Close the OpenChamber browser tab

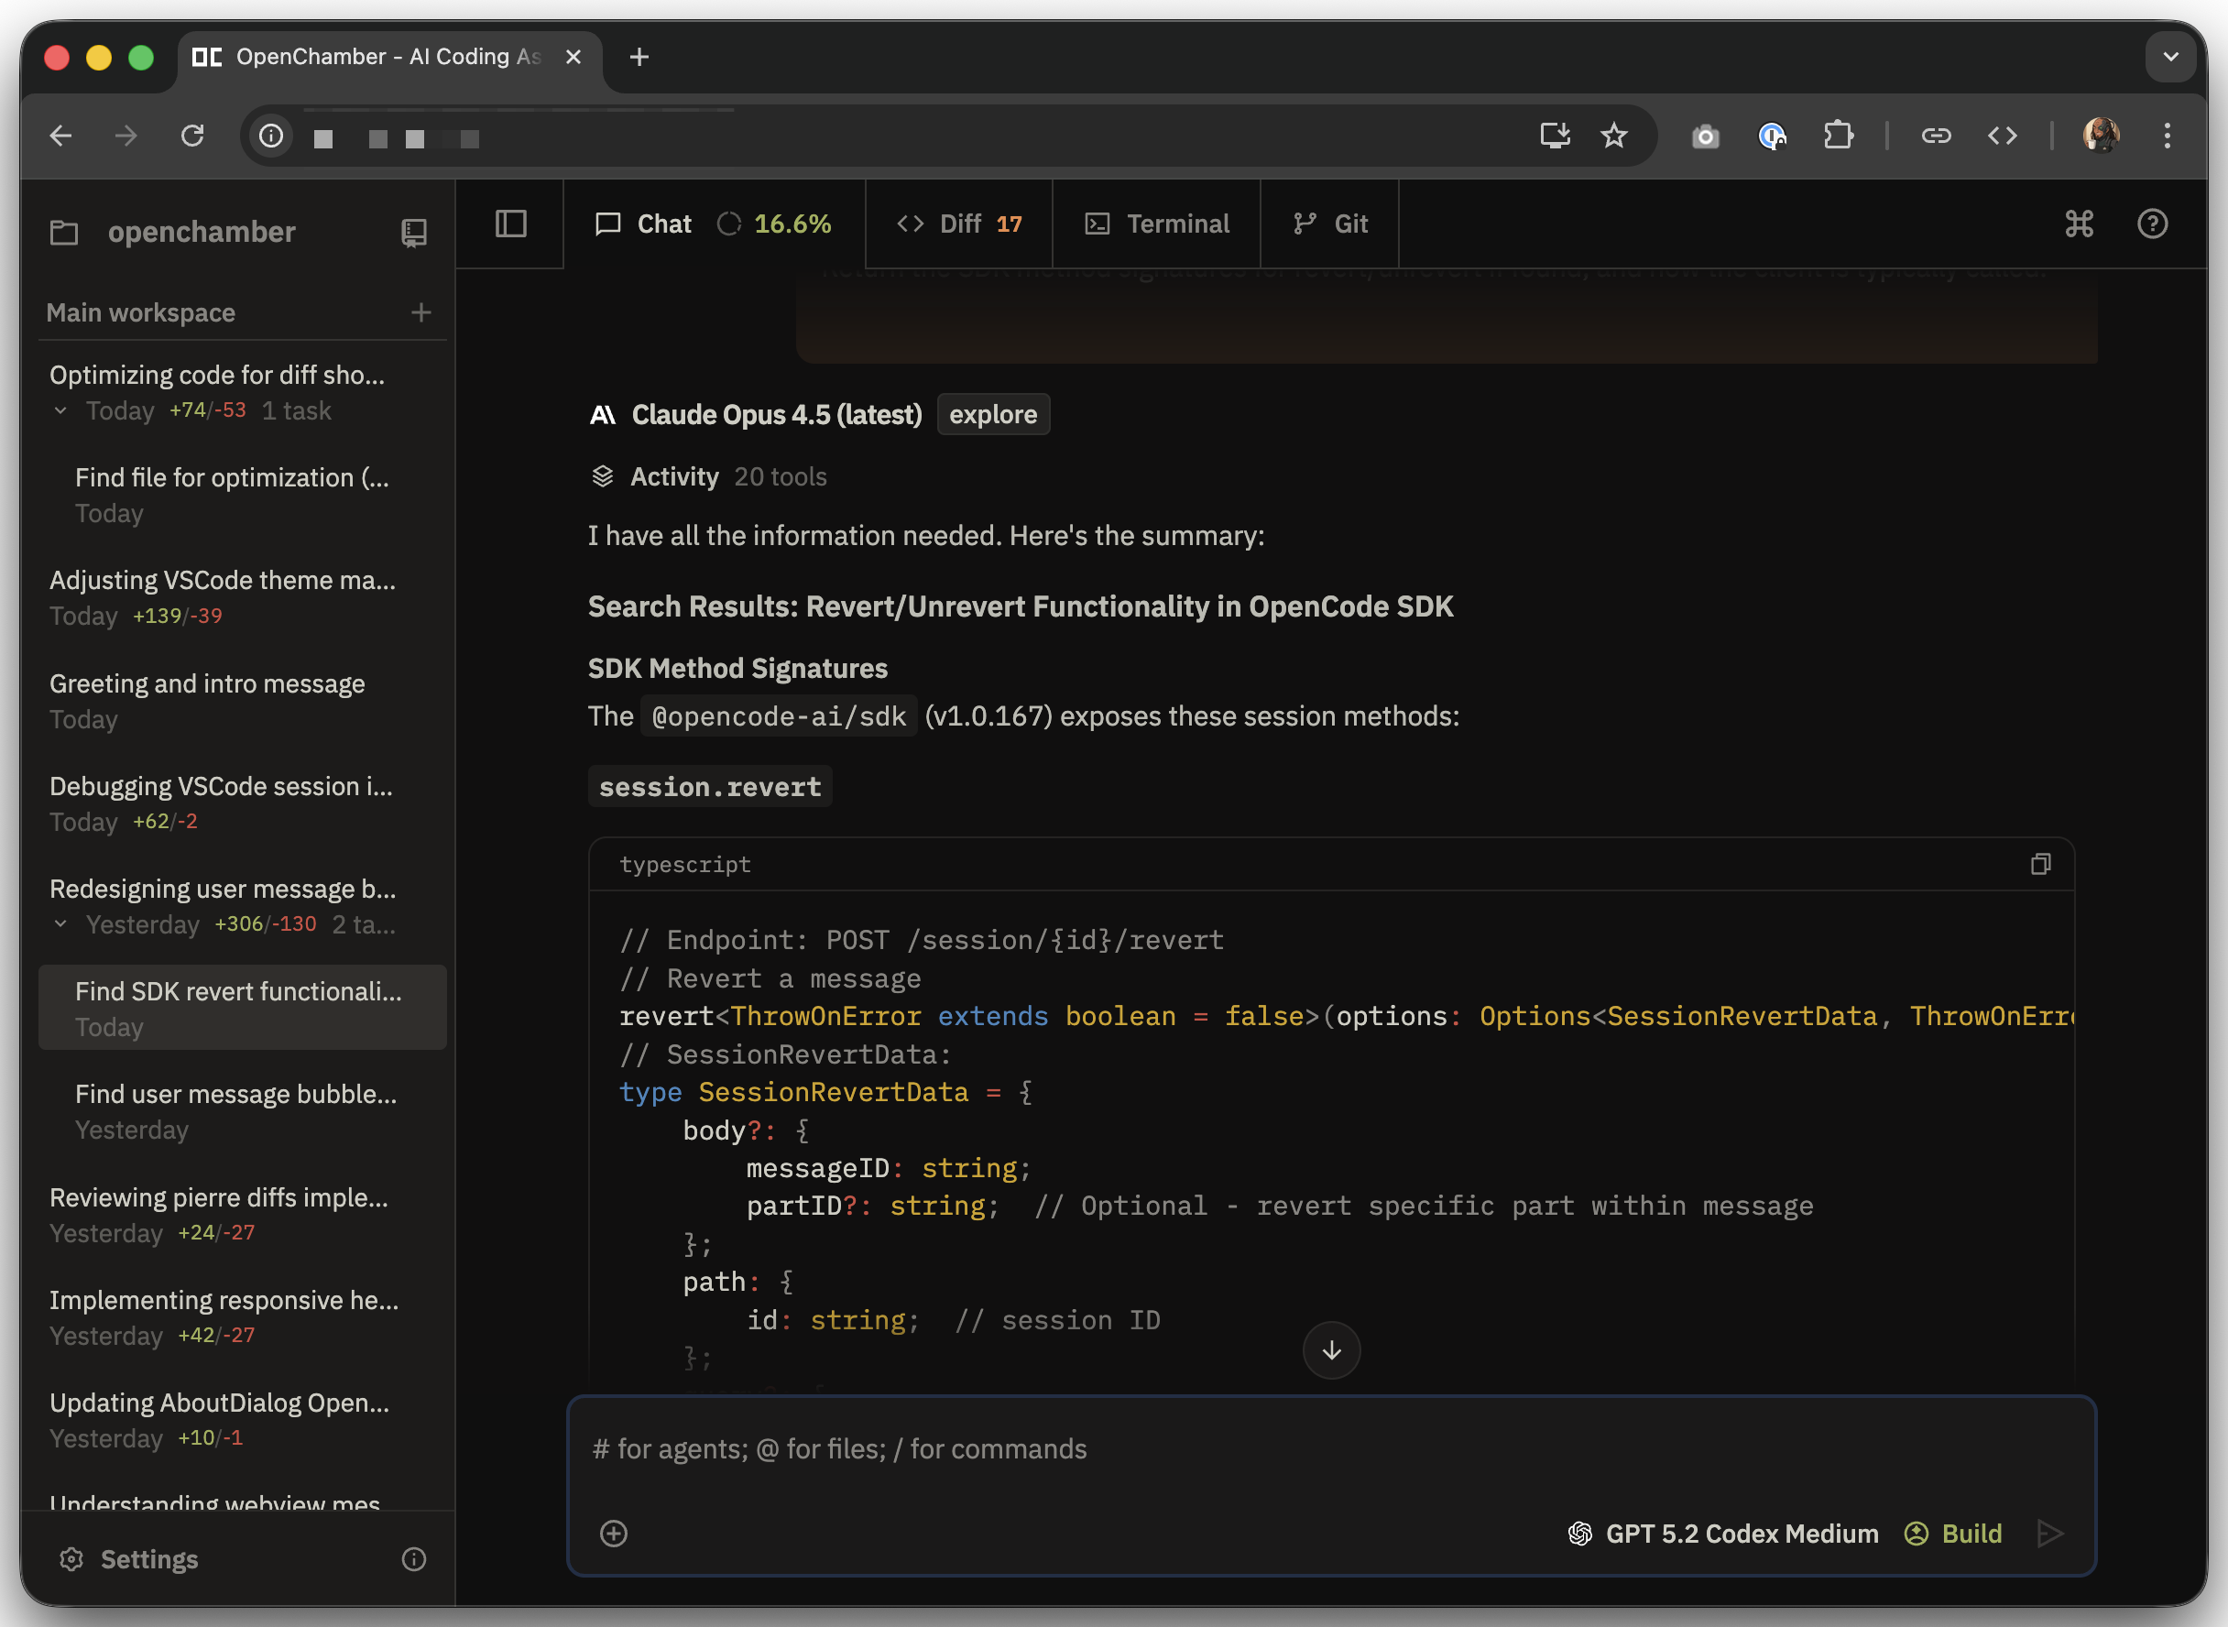(x=573, y=57)
